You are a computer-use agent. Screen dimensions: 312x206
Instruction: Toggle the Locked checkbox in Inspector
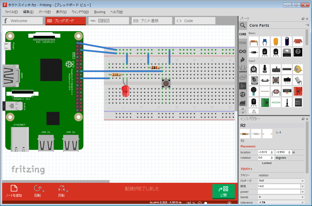click(259, 163)
